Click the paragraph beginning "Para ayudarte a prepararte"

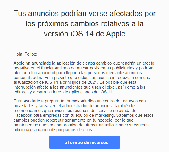[x=84, y=115]
